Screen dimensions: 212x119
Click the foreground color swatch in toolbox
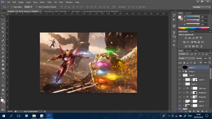pos(2,100)
